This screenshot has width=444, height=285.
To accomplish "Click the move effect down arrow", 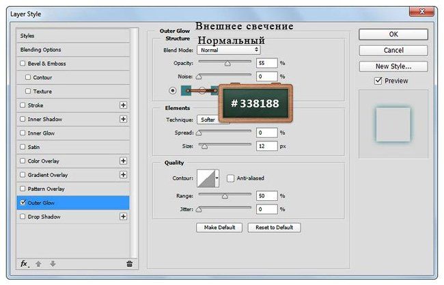I will [x=53, y=264].
